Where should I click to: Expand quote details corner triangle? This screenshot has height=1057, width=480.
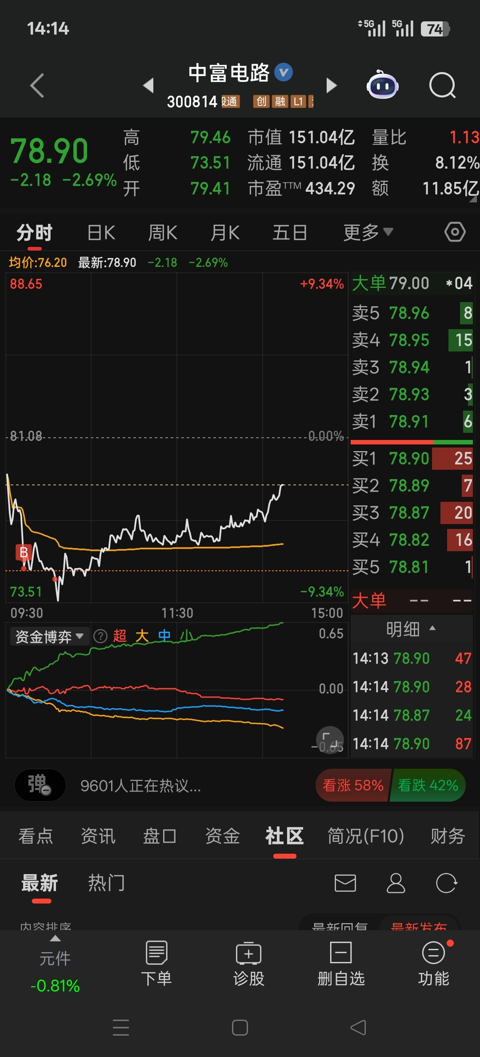click(473, 198)
